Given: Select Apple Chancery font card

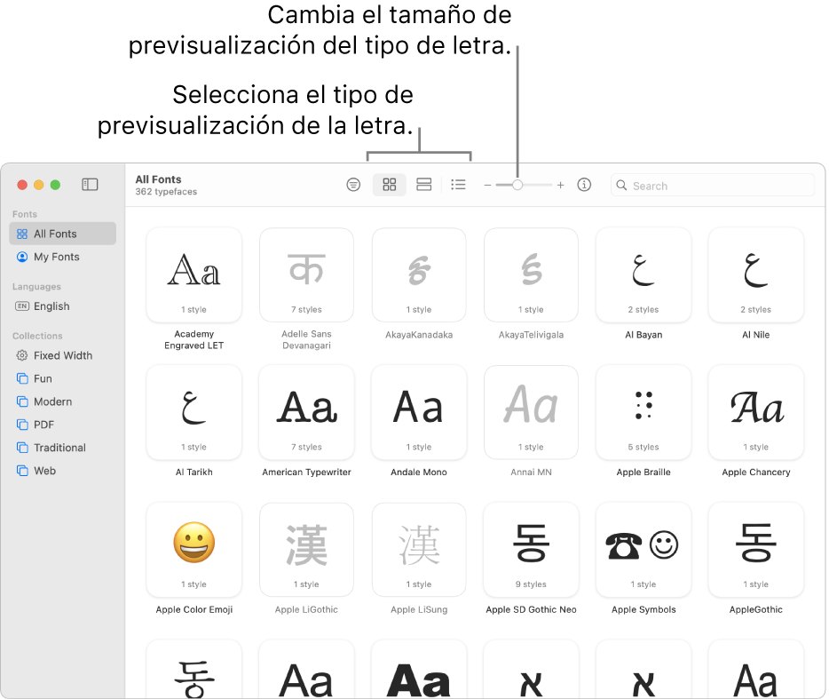Looking at the screenshot, I should [x=756, y=412].
